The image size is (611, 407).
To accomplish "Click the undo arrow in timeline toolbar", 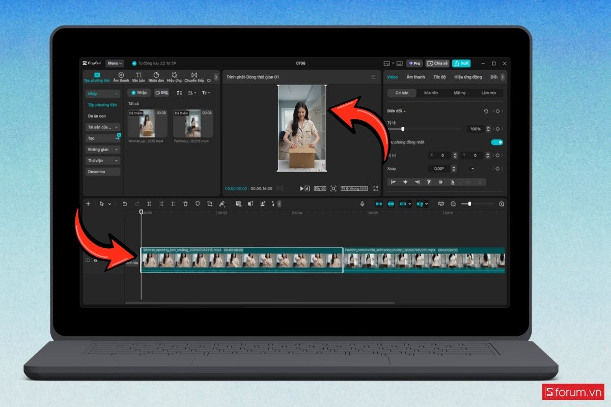I will 125,203.
